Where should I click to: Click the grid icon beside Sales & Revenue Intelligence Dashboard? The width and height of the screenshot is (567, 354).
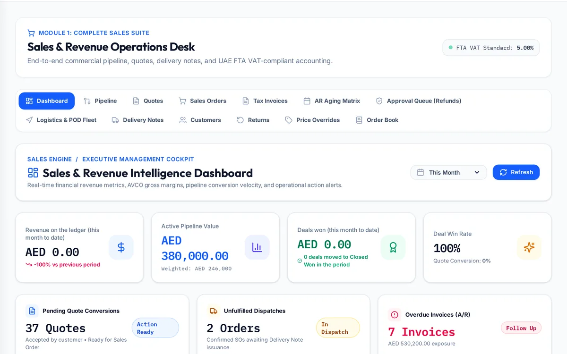coord(33,173)
